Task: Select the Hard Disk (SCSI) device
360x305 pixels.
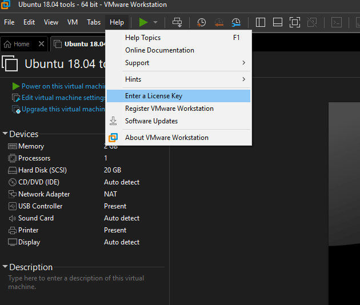Action: pos(85,170)
